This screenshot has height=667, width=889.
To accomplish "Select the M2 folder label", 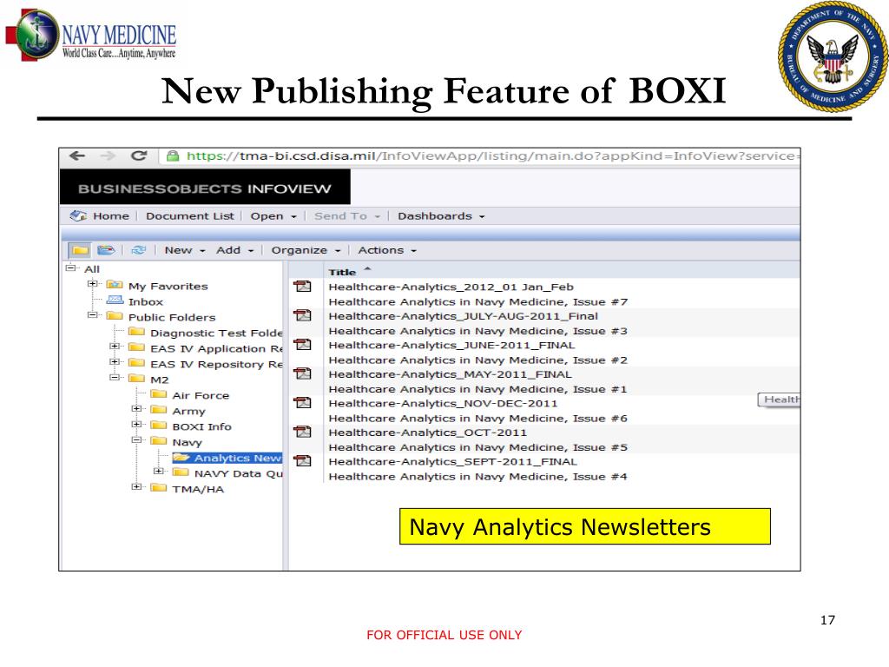I will tap(160, 380).
